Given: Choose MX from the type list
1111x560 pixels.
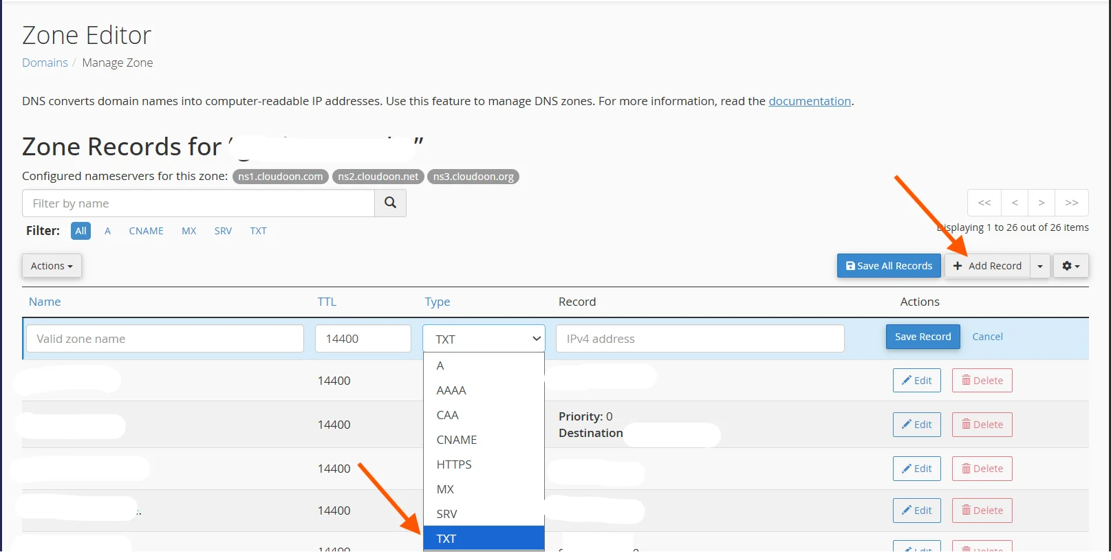Looking at the screenshot, I should pyautogui.click(x=484, y=489).
